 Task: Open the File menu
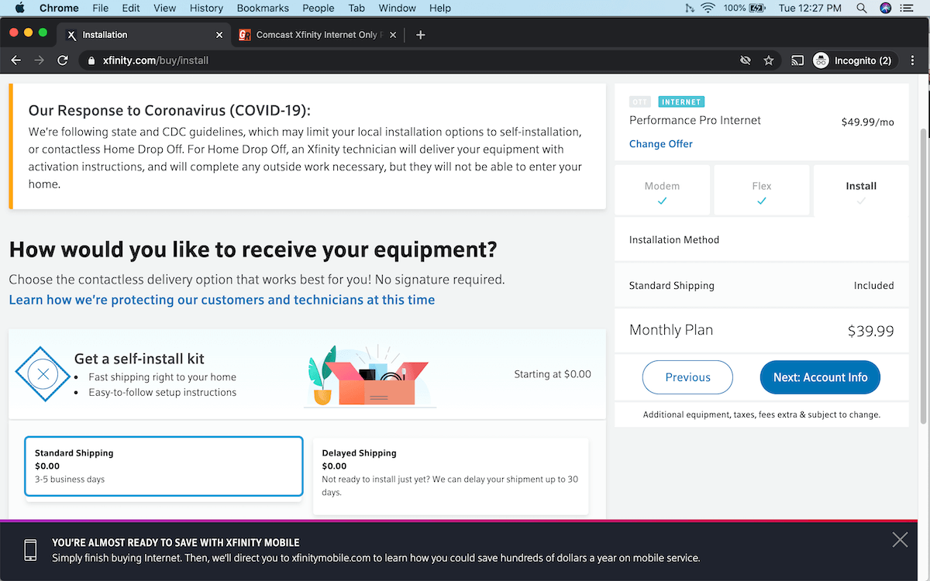[100, 8]
